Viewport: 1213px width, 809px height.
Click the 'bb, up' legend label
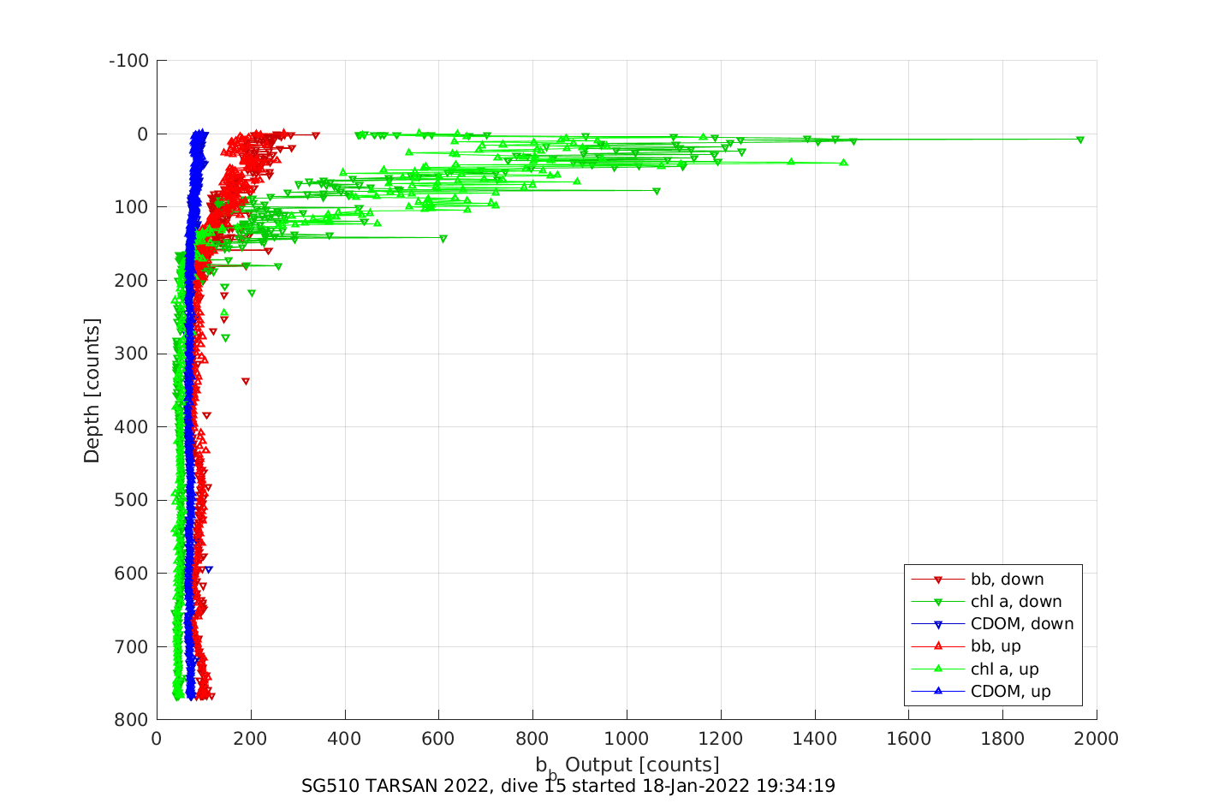pyautogui.click(x=996, y=646)
